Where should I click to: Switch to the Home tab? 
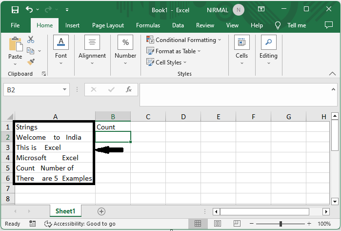44,25
